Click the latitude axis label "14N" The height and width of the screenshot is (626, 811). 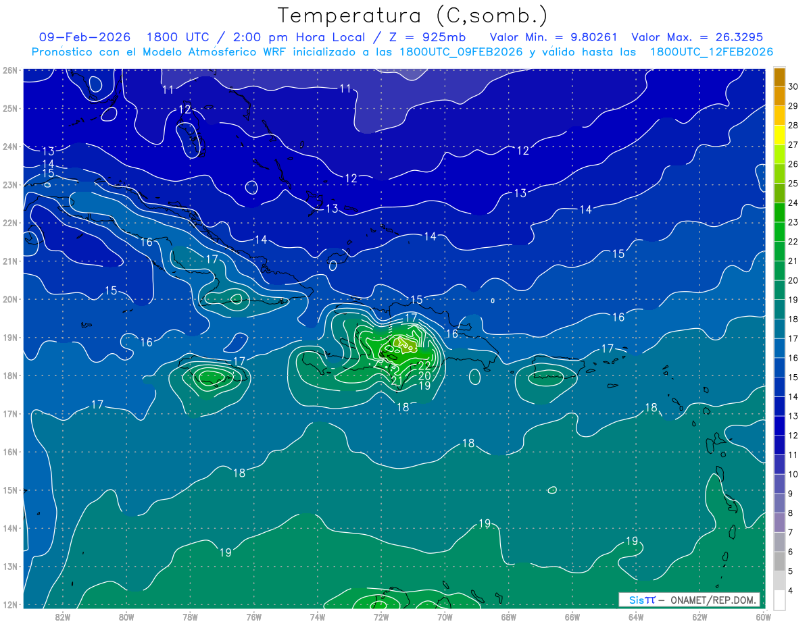[x=9, y=528]
